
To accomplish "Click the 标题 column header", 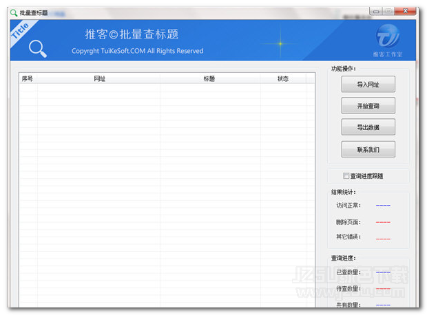I will (209, 78).
